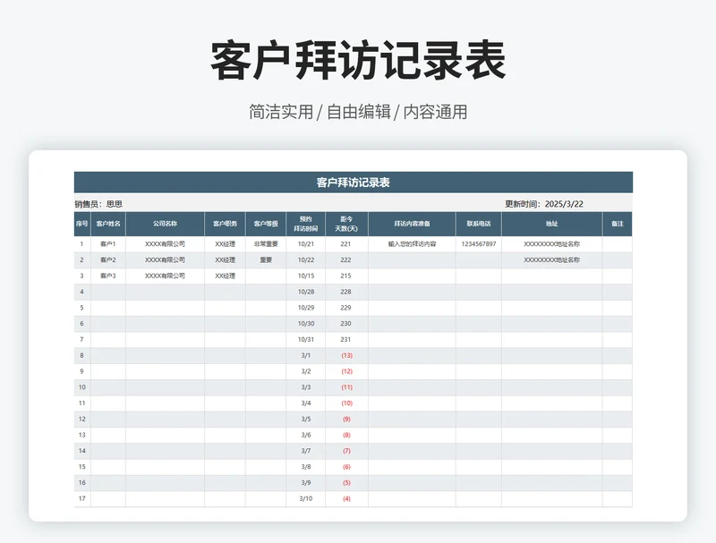Select the 客户3 name cell
This screenshot has width=716, height=543.
click(x=108, y=276)
